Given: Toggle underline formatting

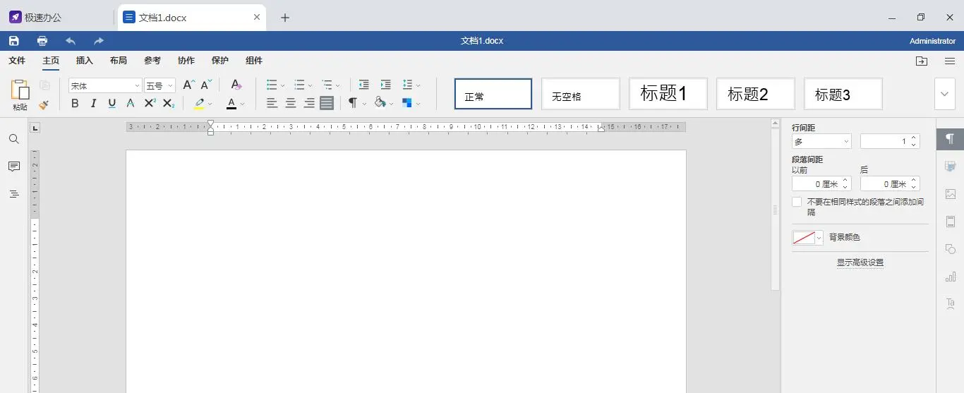Looking at the screenshot, I should click(x=112, y=104).
